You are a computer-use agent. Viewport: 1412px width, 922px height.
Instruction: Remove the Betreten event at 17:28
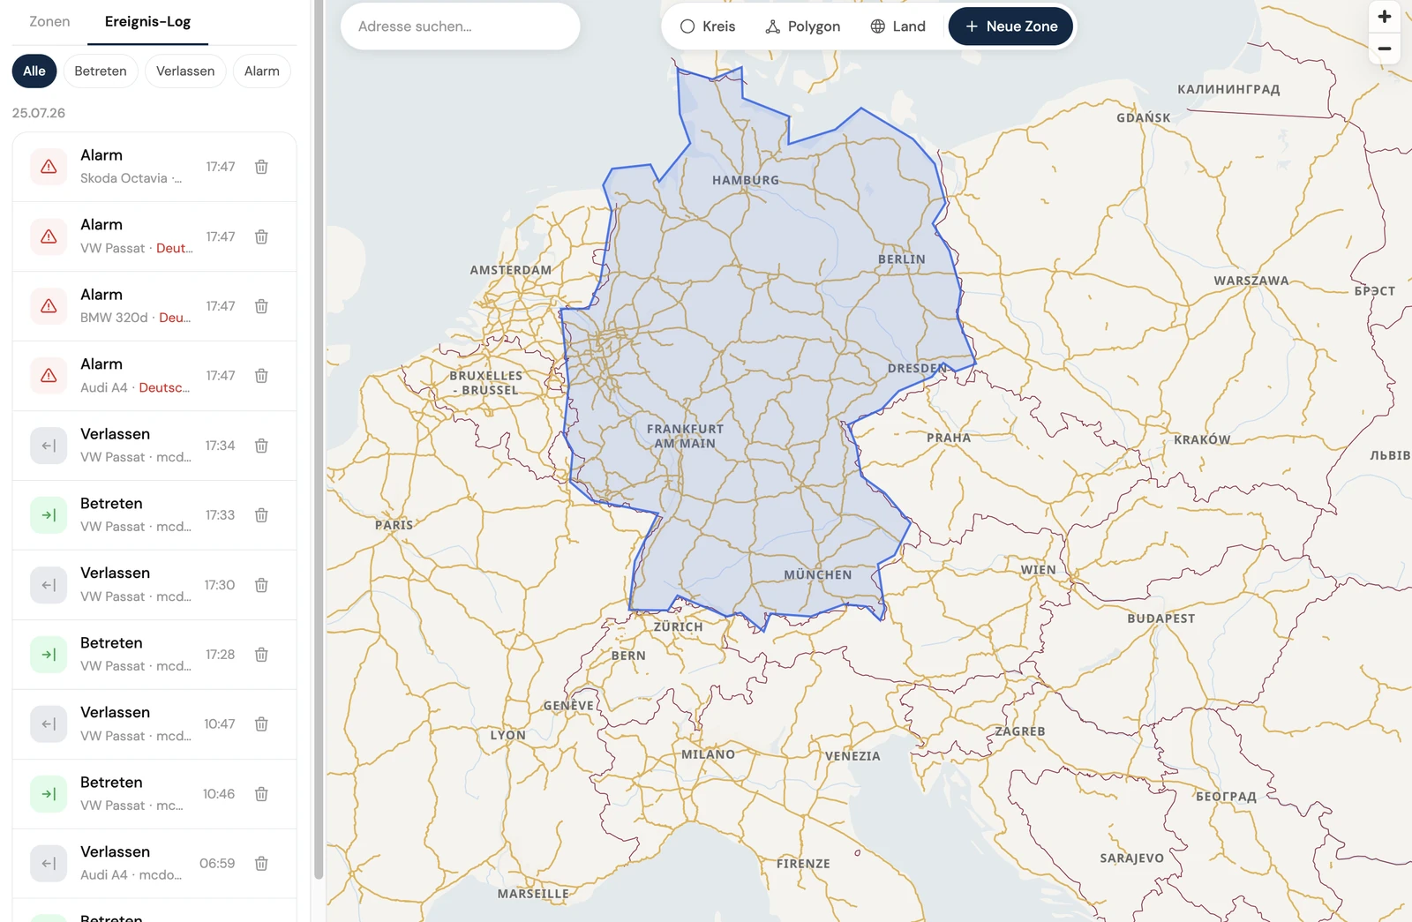[x=261, y=655]
